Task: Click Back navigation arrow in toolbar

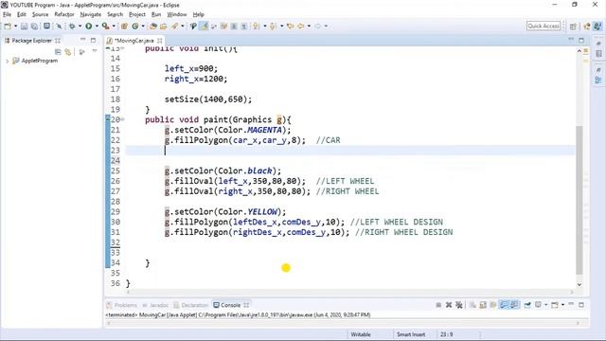Action: [301, 26]
